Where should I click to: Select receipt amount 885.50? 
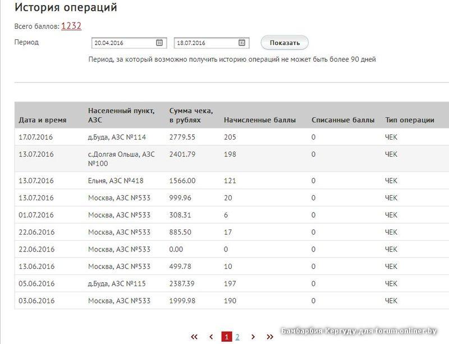[180, 232]
